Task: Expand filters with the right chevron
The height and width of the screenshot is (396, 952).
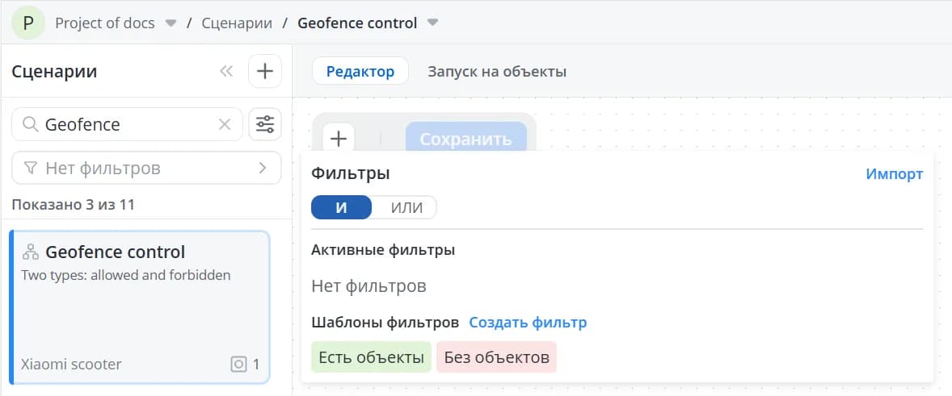Action: tap(263, 168)
